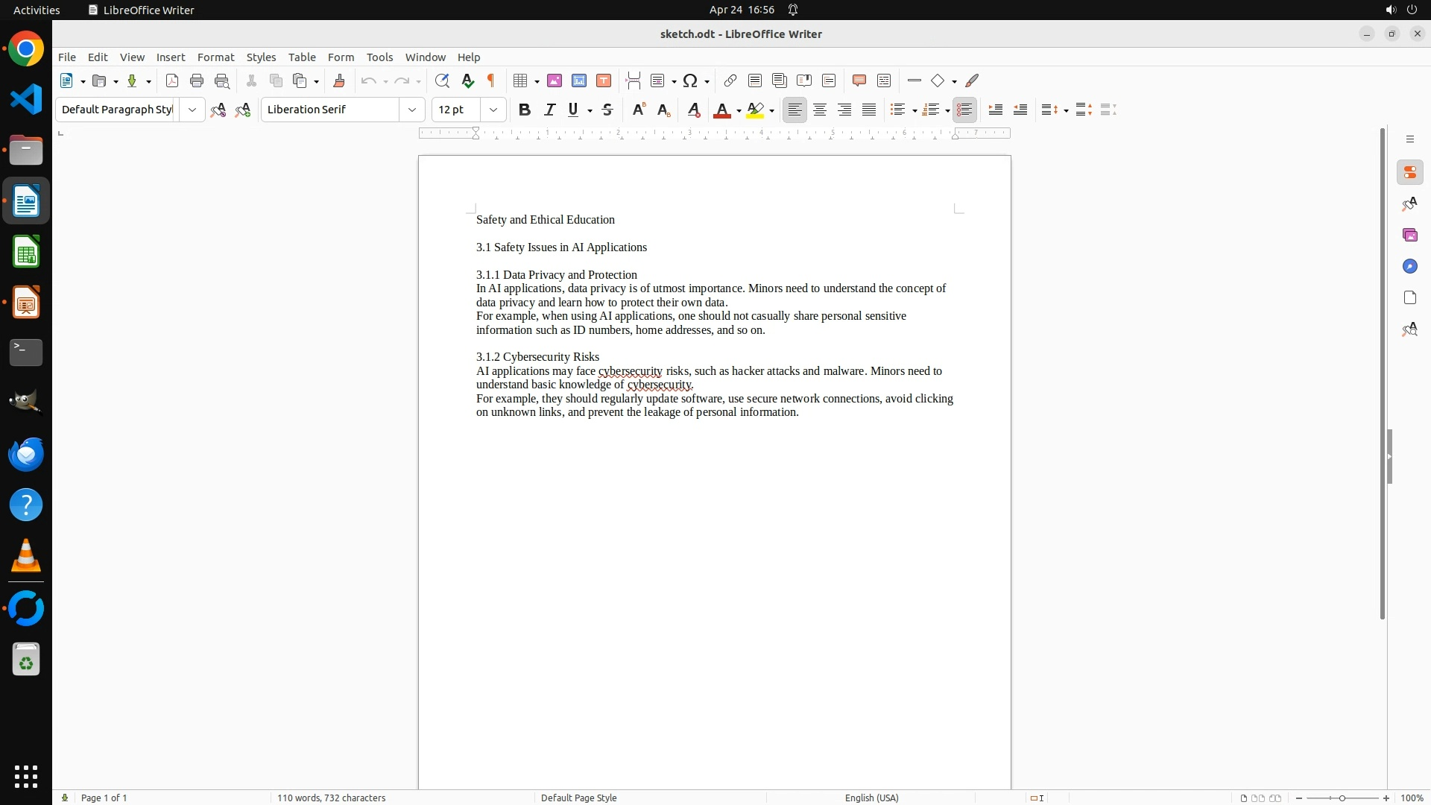Open the sidebar Navigator panel
This screenshot has width=1431, height=805.
pyautogui.click(x=1409, y=266)
